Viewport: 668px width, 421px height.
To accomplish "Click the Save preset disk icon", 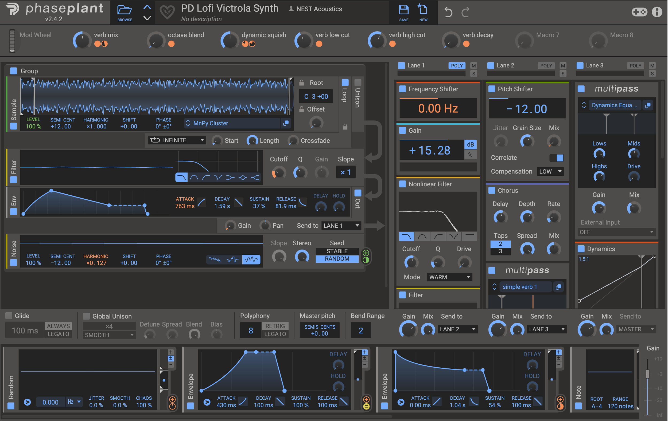I will click(404, 10).
